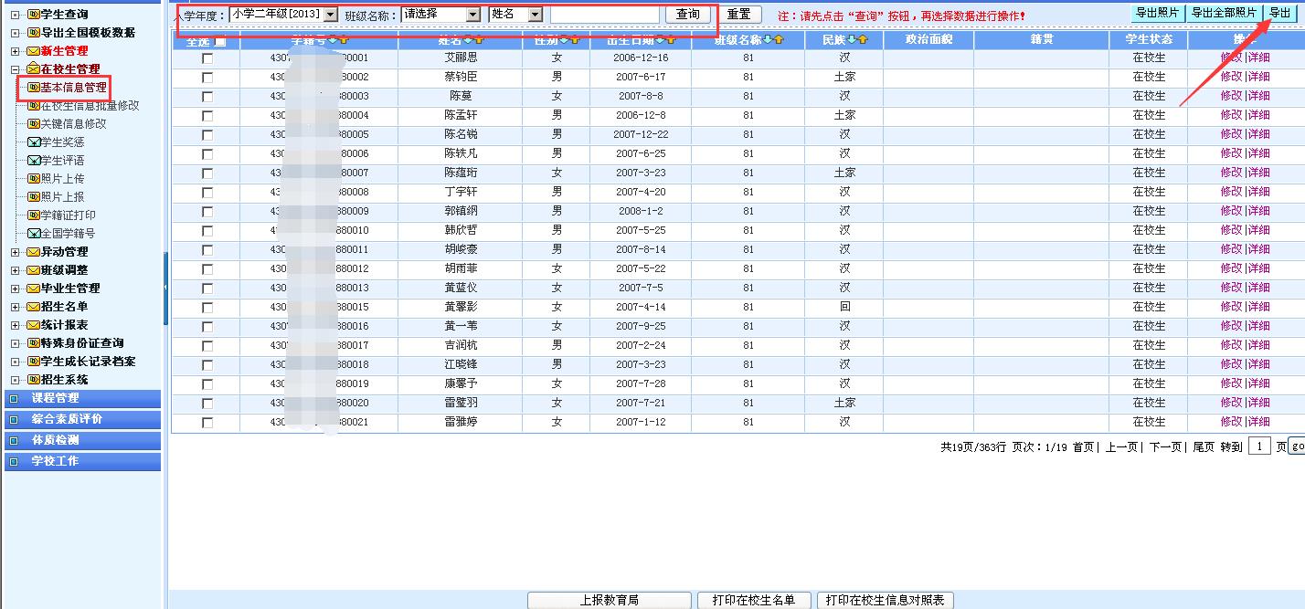The width and height of the screenshot is (1305, 609).
Task: Switch to the 体质检测 sidebar section
Action: [x=55, y=440]
